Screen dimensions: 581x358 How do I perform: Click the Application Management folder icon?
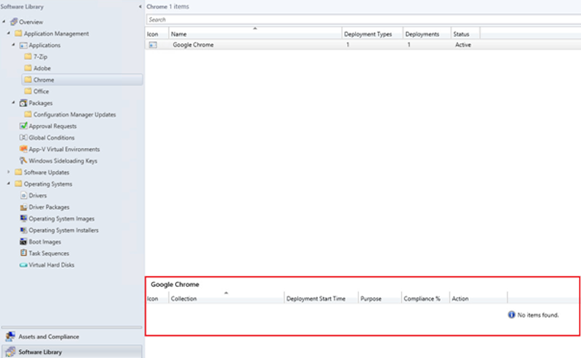[x=18, y=34]
